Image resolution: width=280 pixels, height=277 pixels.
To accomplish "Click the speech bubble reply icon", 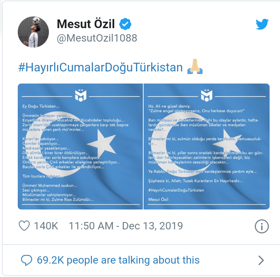I will pyautogui.click(x=27, y=260).
